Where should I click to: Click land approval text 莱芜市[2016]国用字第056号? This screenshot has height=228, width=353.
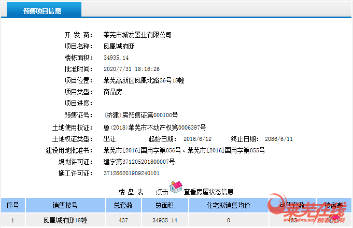tap(142, 150)
